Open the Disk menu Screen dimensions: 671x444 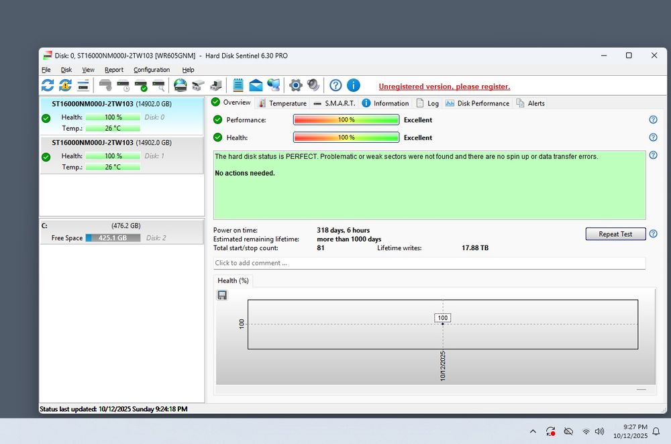(66, 70)
